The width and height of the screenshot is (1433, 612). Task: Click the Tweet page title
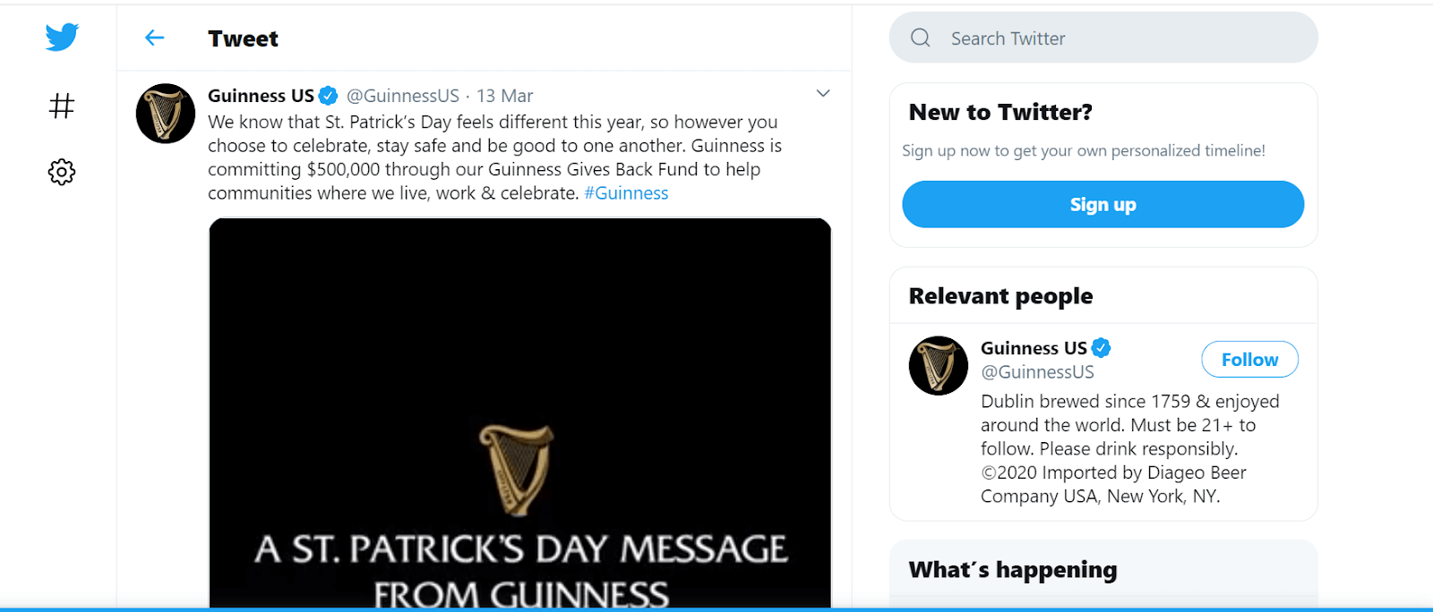point(243,38)
